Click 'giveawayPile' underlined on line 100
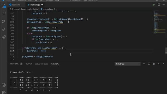 pyautogui.click(x=56, y=22)
